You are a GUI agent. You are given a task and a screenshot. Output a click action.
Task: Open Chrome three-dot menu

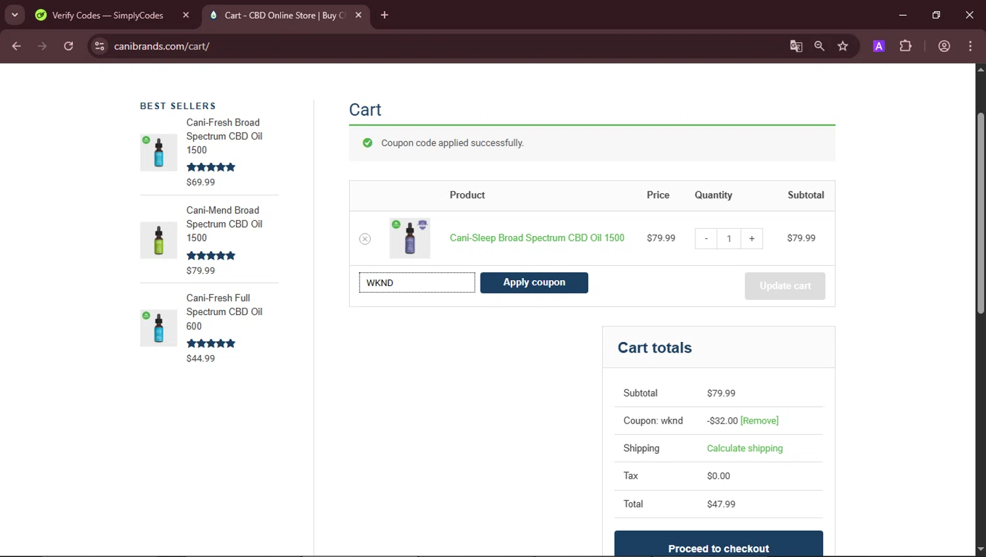click(x=970, y=46)
